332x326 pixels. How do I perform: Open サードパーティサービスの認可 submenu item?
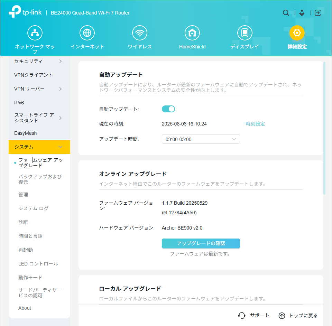click(x=40, y=293)
